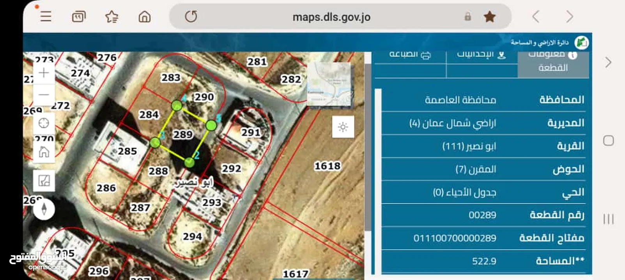
Task: Click the parcel number value 00289
Action: [x=483, y=215]
